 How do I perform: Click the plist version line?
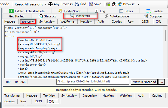coord(22,32)
